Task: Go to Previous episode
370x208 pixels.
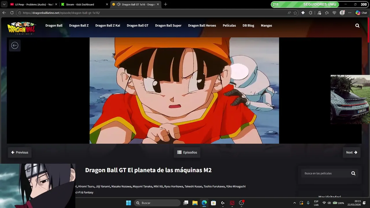Action: coord(20,152)
